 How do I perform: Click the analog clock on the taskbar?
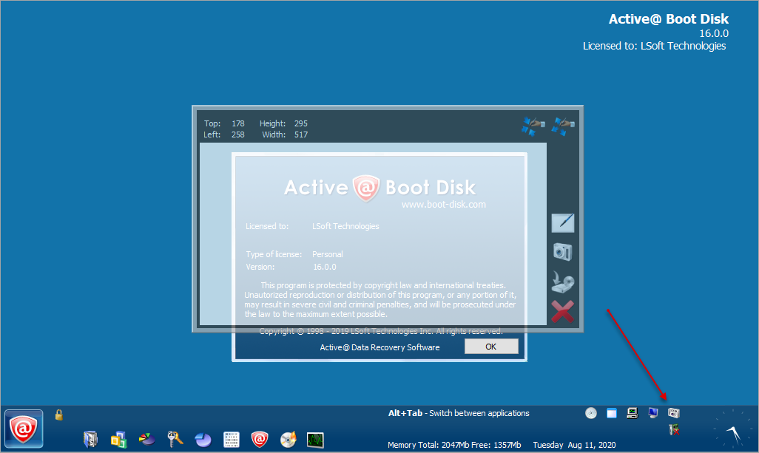tap(732, 429)
